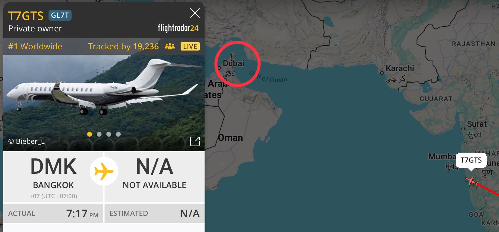Click the T7GTS registration title
Viewport: 499px width, 232px height.
pyautogui.click(x=26, y=16)
